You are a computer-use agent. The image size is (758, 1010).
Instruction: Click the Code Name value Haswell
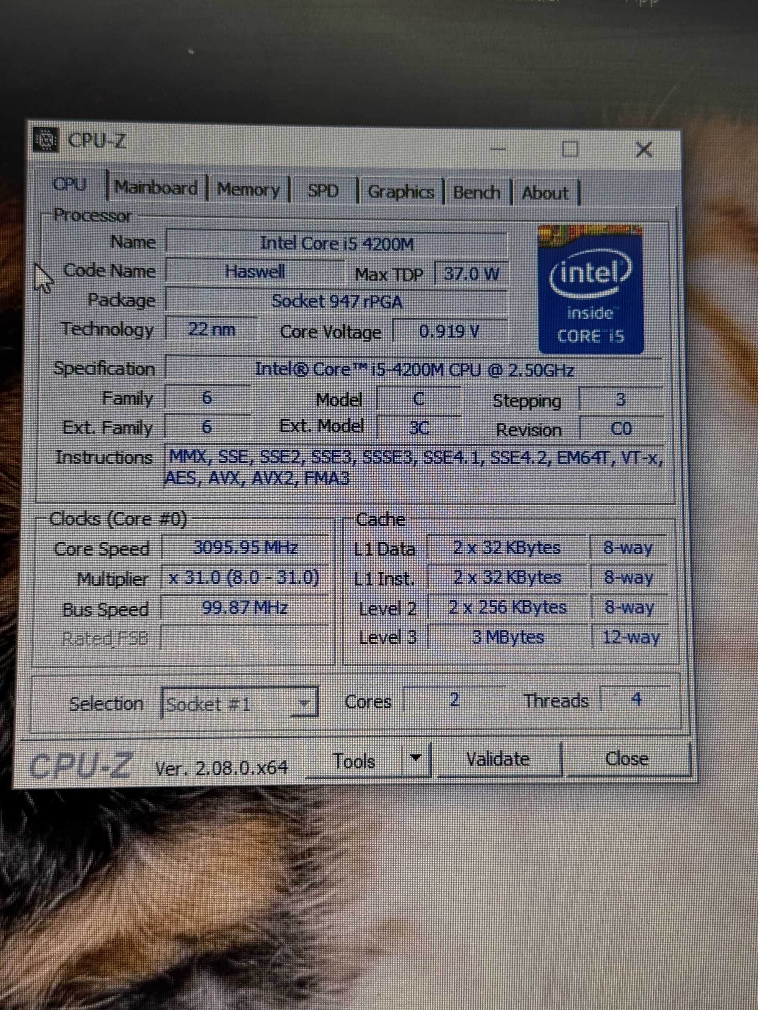(x=255, y=272)
